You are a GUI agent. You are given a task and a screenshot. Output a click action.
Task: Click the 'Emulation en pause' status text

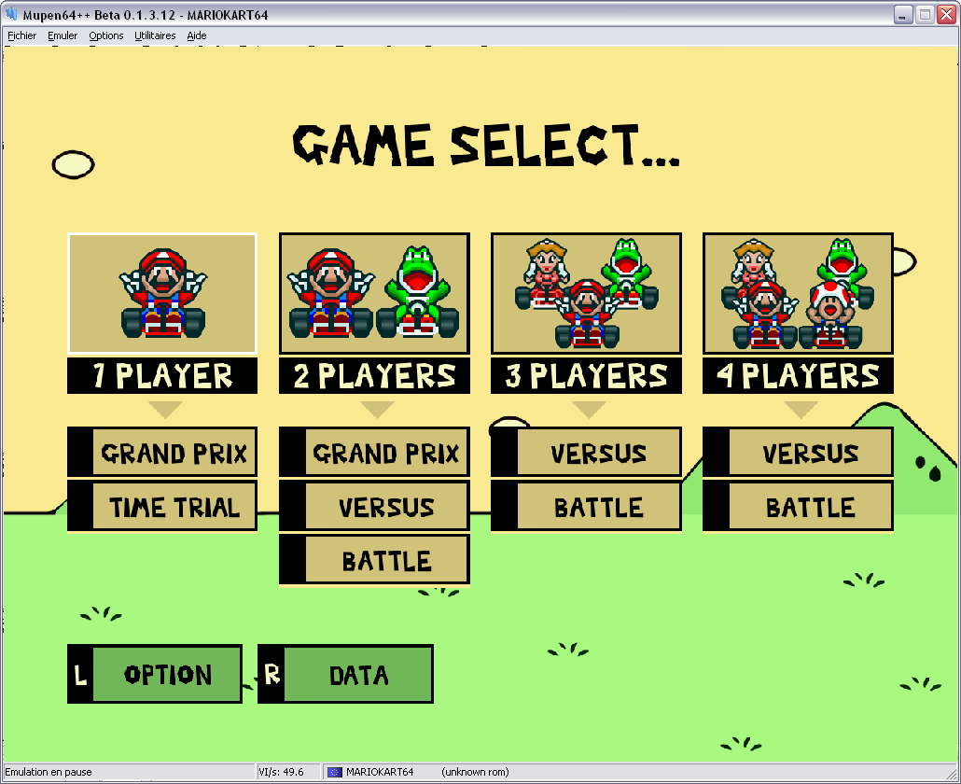tap(49, 772)
